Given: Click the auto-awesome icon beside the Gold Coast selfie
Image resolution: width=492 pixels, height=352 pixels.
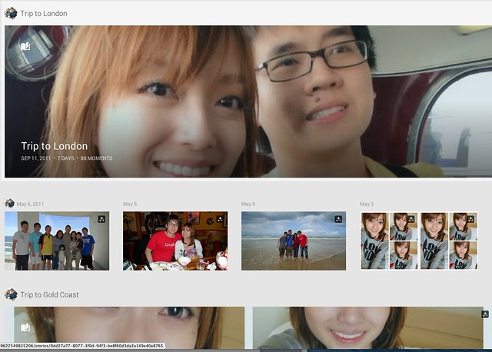Looking at the screenshot, I should pos(485,314).
